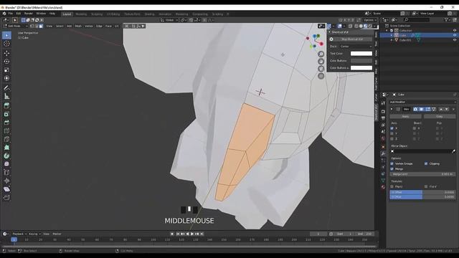Select the Shrink/Fatten tool
The width and height of the screenshot is (459, 258).
(x=6, y=181)
